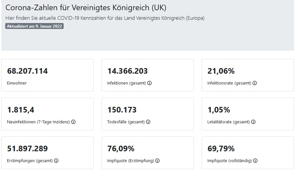Open info icon for Neuinfektionen (7-Tage-Inzidenz)
The height and width of the screenshot is (172, 297).
[x=73, y=122]
